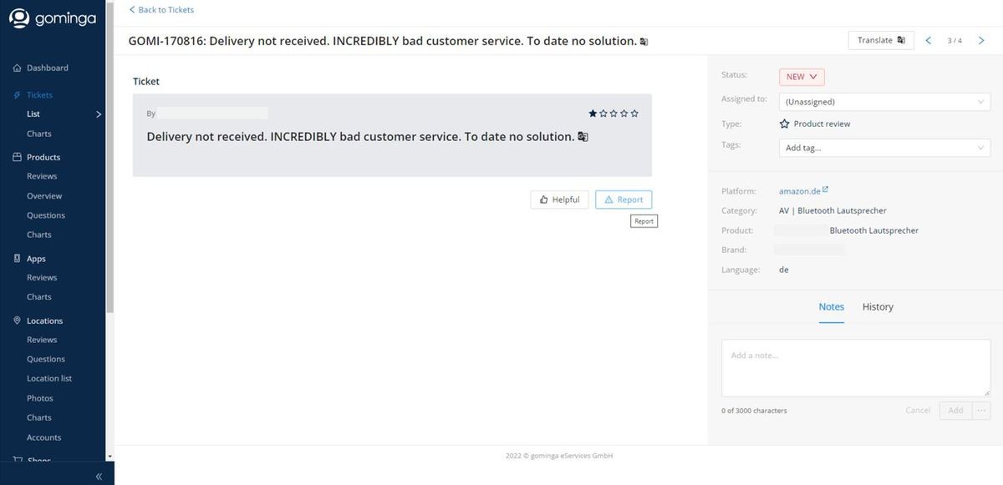
Task: Expand the Assigned to dropdown
Action: pyautogui.click(x=884, y=102)
